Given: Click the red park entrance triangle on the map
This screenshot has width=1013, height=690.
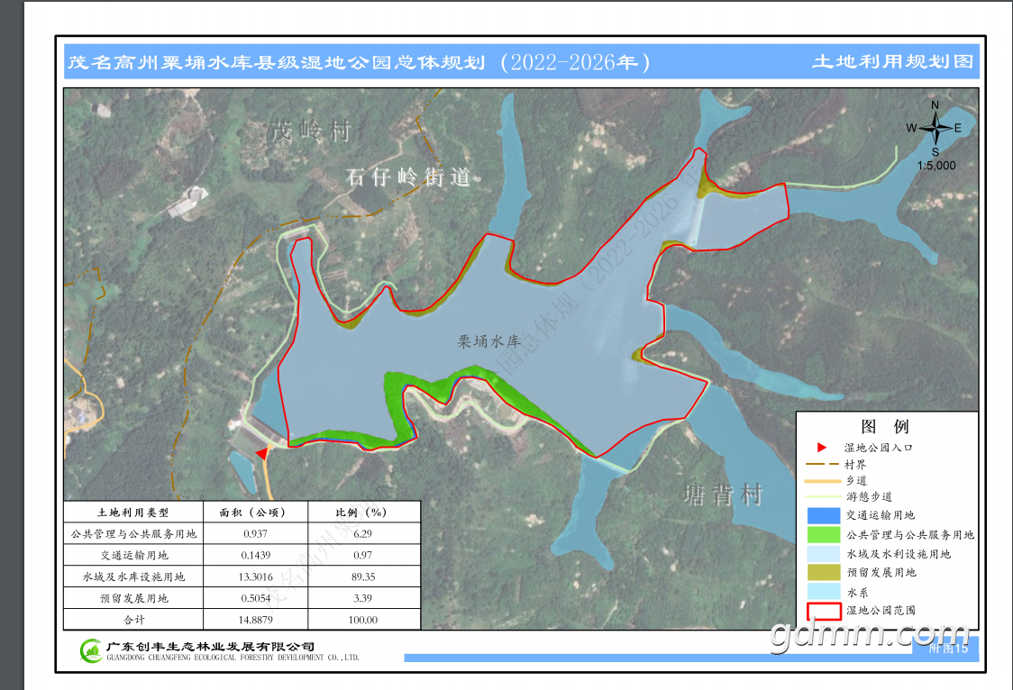Looking at the screenshot, I should [262, 453].
